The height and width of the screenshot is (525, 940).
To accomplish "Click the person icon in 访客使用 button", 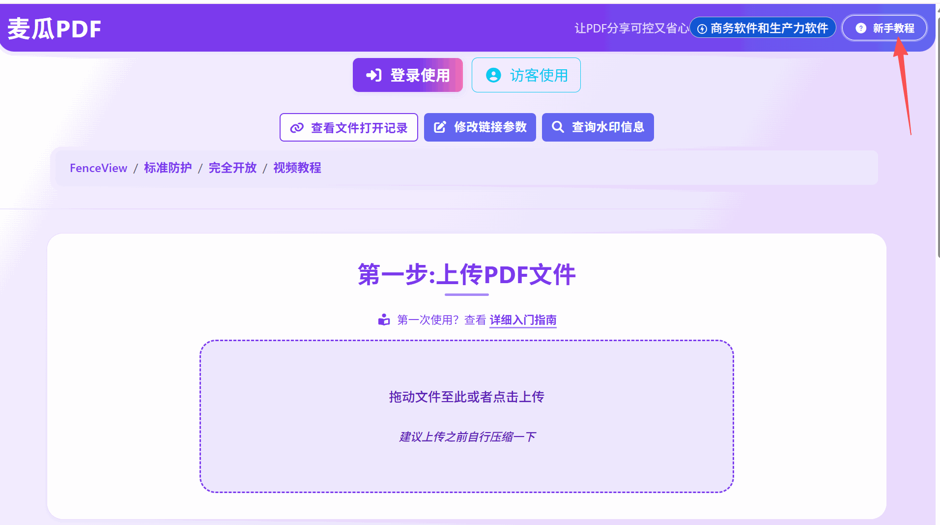I will pyautogui.click(x=493, y=75).
